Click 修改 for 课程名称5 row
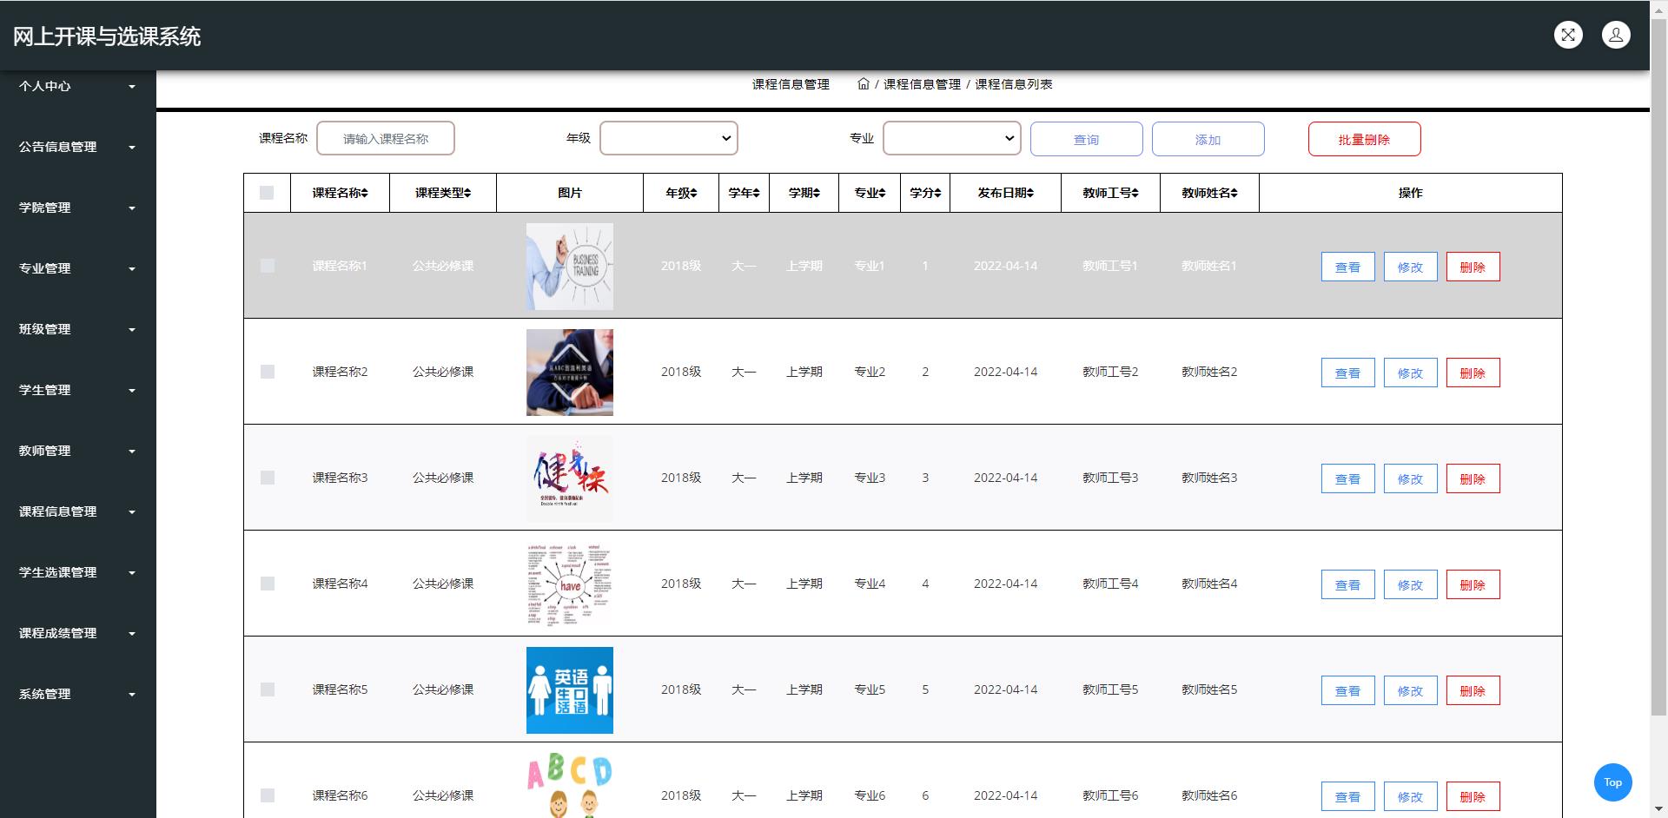1668x818 pixels. [1410, 690]
